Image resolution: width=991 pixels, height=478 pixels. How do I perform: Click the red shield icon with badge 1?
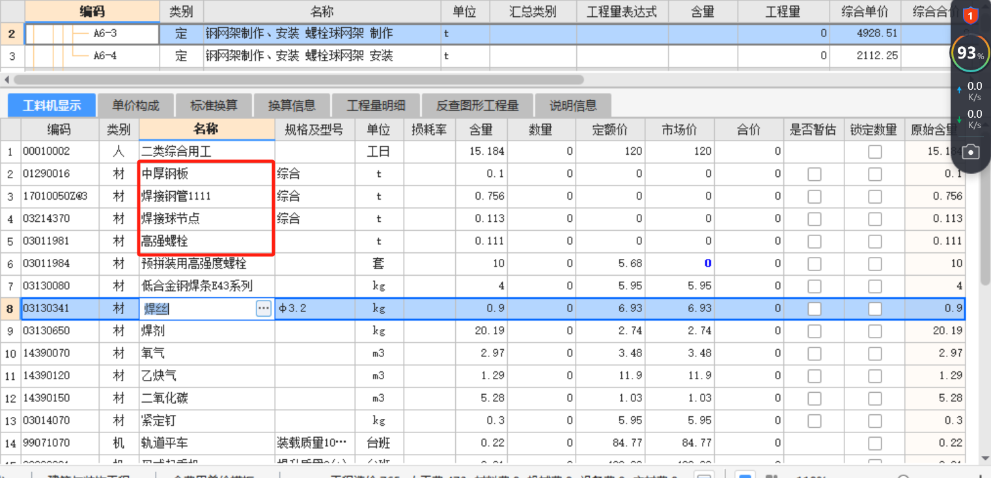[971, 15]
